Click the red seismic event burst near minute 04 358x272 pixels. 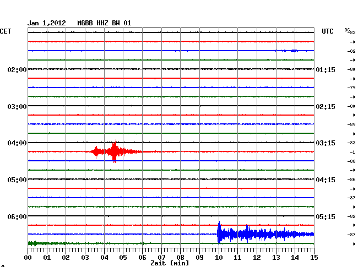114,151
